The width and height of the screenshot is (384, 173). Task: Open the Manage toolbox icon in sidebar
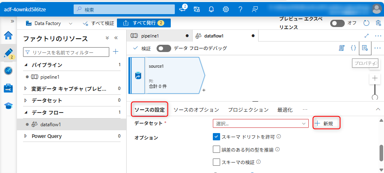[x=8, y=88]
